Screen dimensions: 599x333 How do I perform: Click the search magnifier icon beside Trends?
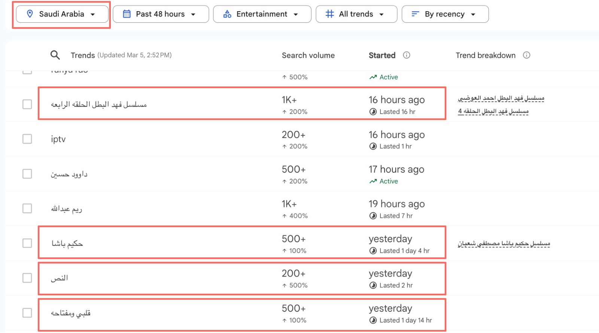55,55
